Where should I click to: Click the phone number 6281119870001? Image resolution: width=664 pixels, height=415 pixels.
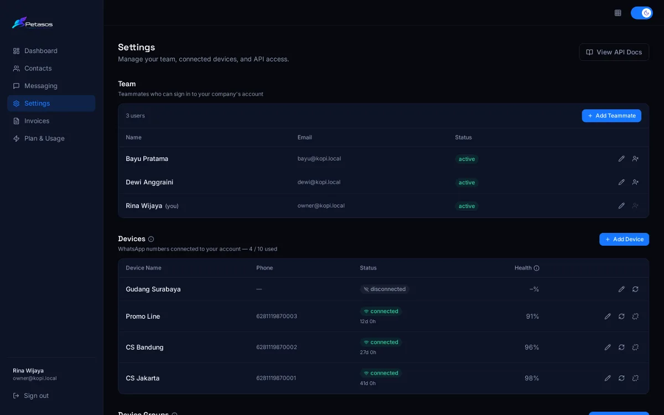coord(276,378)
